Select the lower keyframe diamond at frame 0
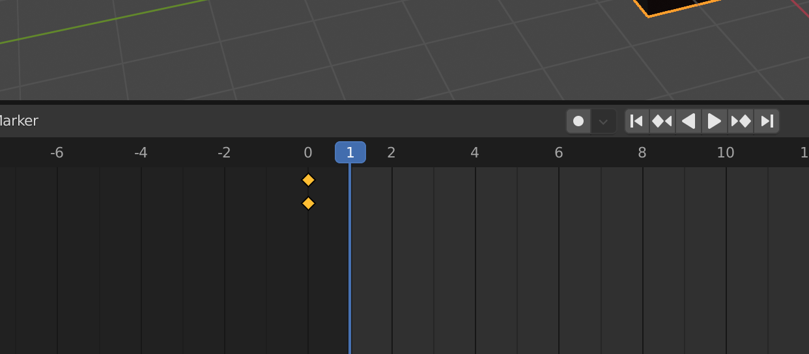The width and height of the screenshot is (809, 354). tap(308, 204)
